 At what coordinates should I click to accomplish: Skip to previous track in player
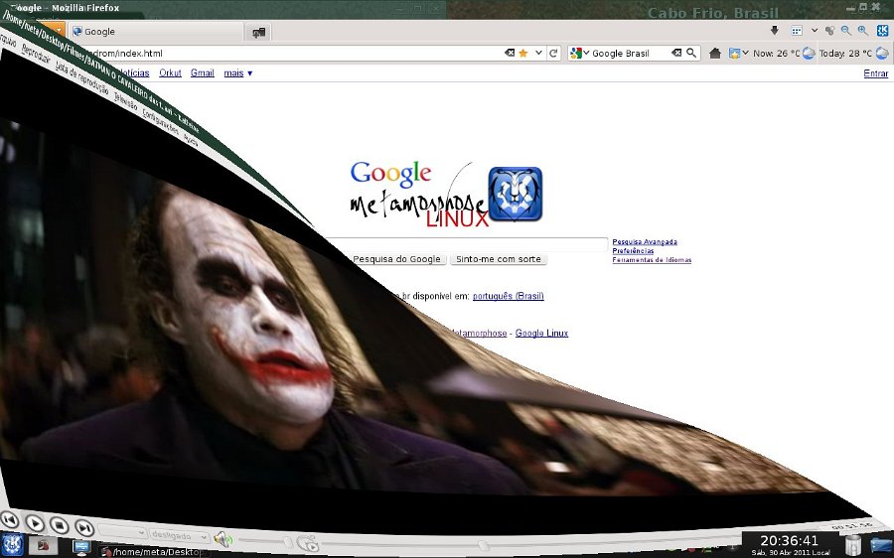(x=9, y=519)
